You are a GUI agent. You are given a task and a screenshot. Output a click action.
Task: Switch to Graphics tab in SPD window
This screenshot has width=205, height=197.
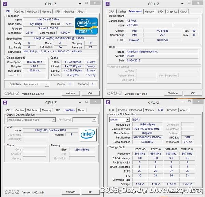point(172,110)
